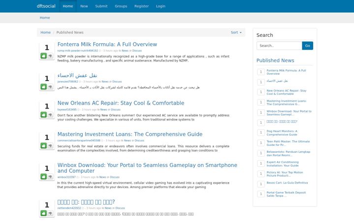Open sidebar link Portal Game Terbaik Deposit
The height and width of the screenshot is (221, 354).
pos(286,194)
